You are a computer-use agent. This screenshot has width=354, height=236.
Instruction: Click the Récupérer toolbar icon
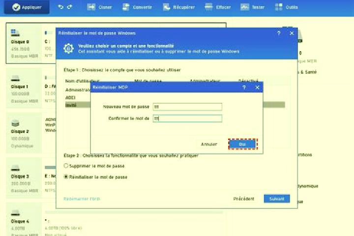(x=167, y=7)
